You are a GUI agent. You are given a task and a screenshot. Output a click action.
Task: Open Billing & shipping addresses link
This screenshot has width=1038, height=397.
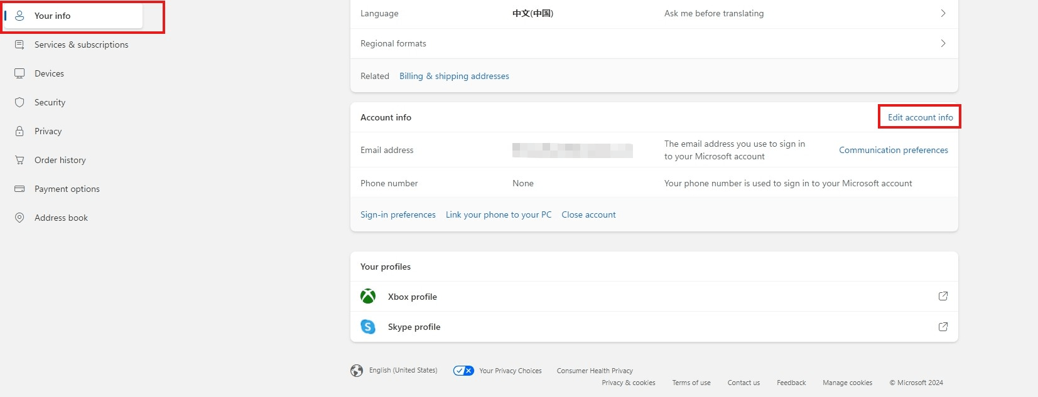(454, 76)
